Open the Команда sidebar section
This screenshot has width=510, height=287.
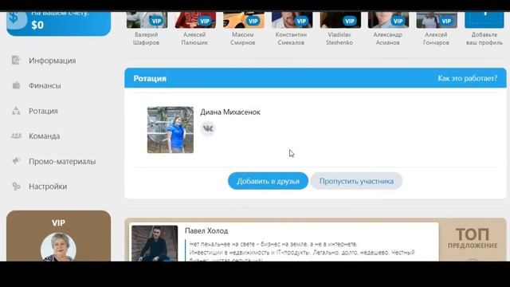[x=45, y=136]
